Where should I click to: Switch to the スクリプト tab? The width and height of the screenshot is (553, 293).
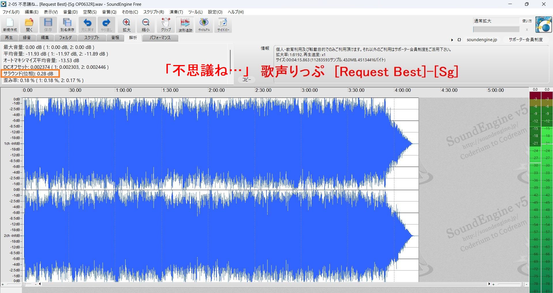(92, 38)
